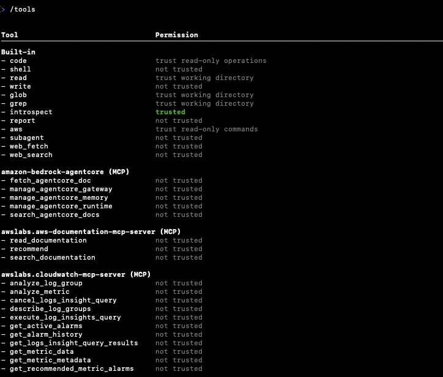Select get_alarm_history tool name
Screen dimensions: 443x377
click(46, 334)
